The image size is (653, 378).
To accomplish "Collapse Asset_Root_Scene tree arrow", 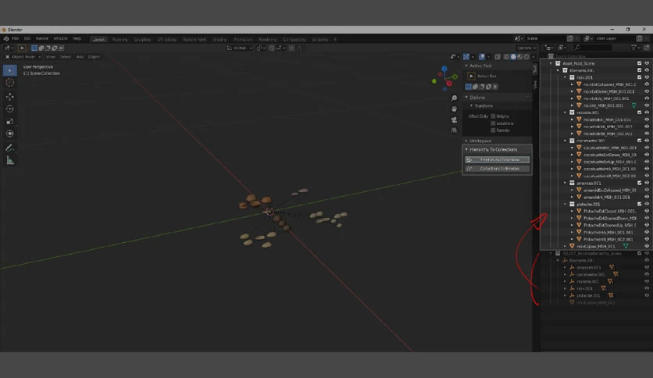I will click(x=551, y=63).
